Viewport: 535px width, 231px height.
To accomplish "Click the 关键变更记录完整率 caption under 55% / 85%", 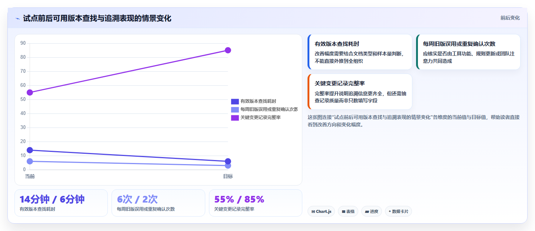I will (234, 209).
